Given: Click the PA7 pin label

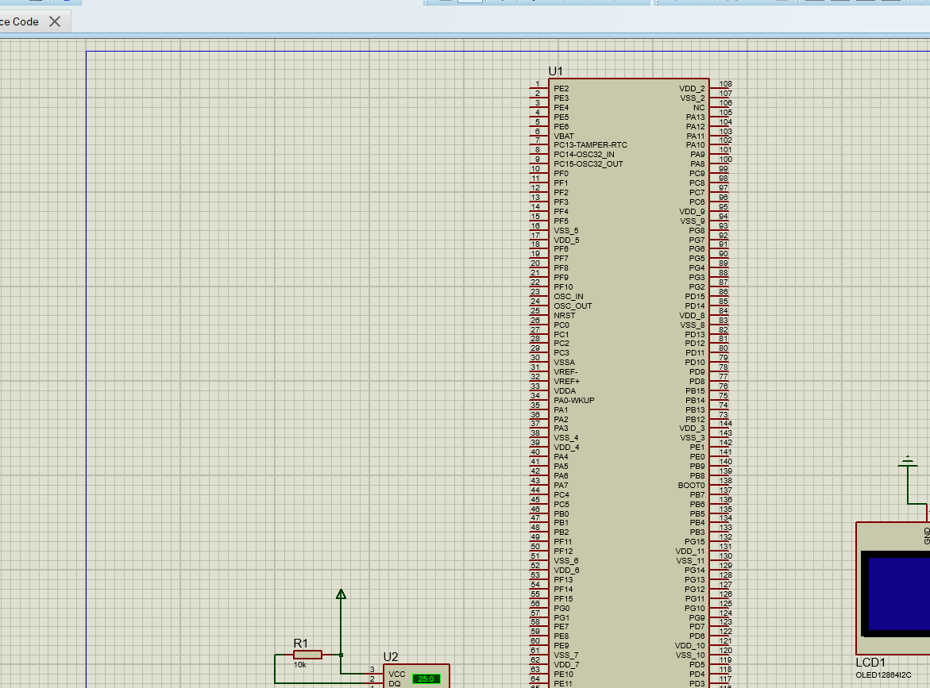Looking at the screenshot, I should (x=561, y=486).
